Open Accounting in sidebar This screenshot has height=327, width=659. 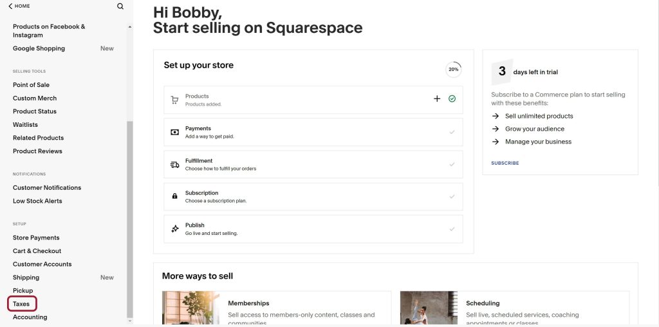tap(30, 317)
